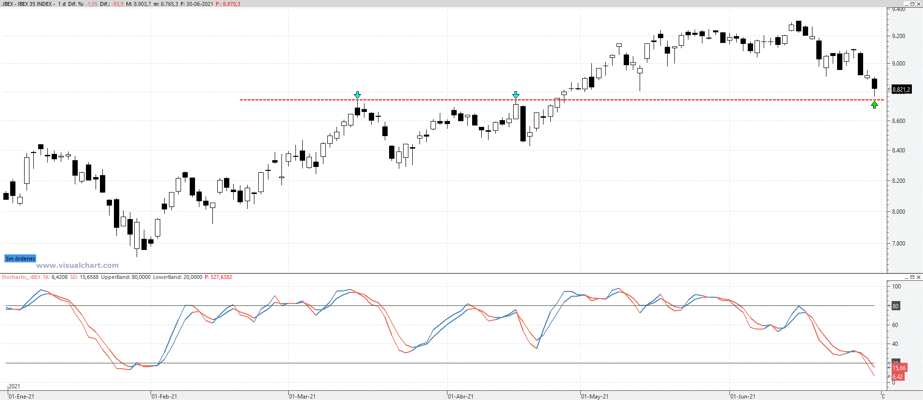This screenshot has width=923, height=400.
Task: Select the cyan down arrow near mid-April
Action: (x=516, y=95)
